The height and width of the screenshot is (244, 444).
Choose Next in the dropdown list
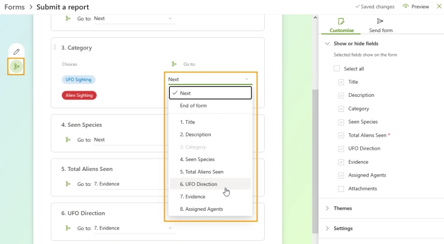[x=210, y=93]
